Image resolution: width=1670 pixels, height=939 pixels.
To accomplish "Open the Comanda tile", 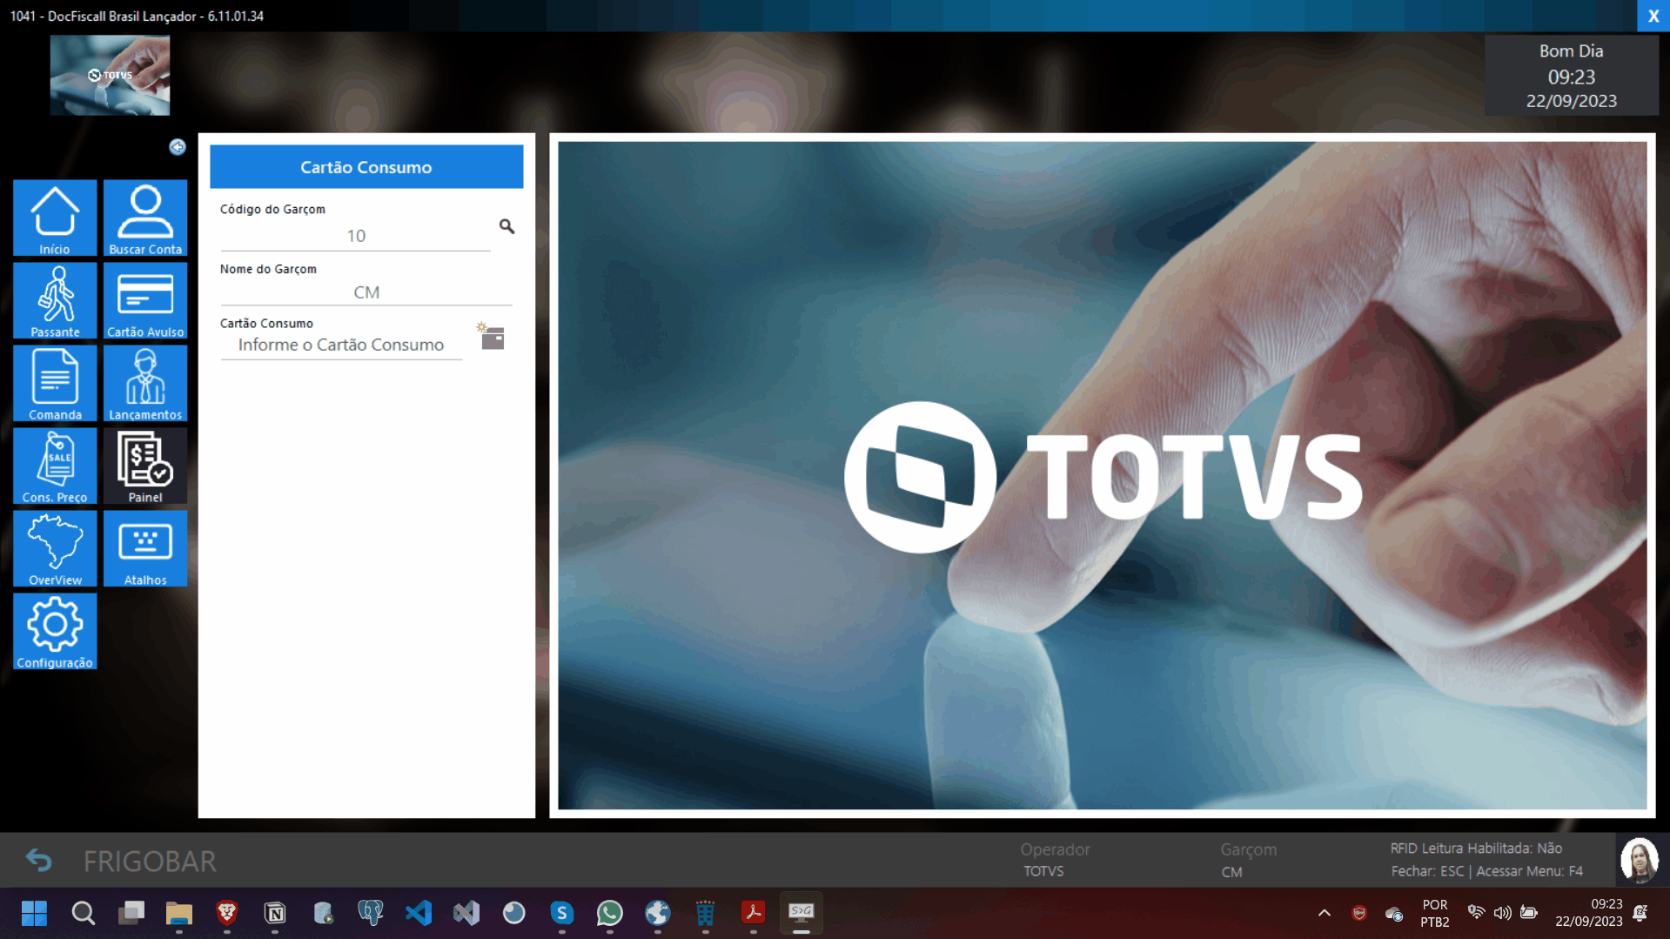I will (x=55, y=383).
